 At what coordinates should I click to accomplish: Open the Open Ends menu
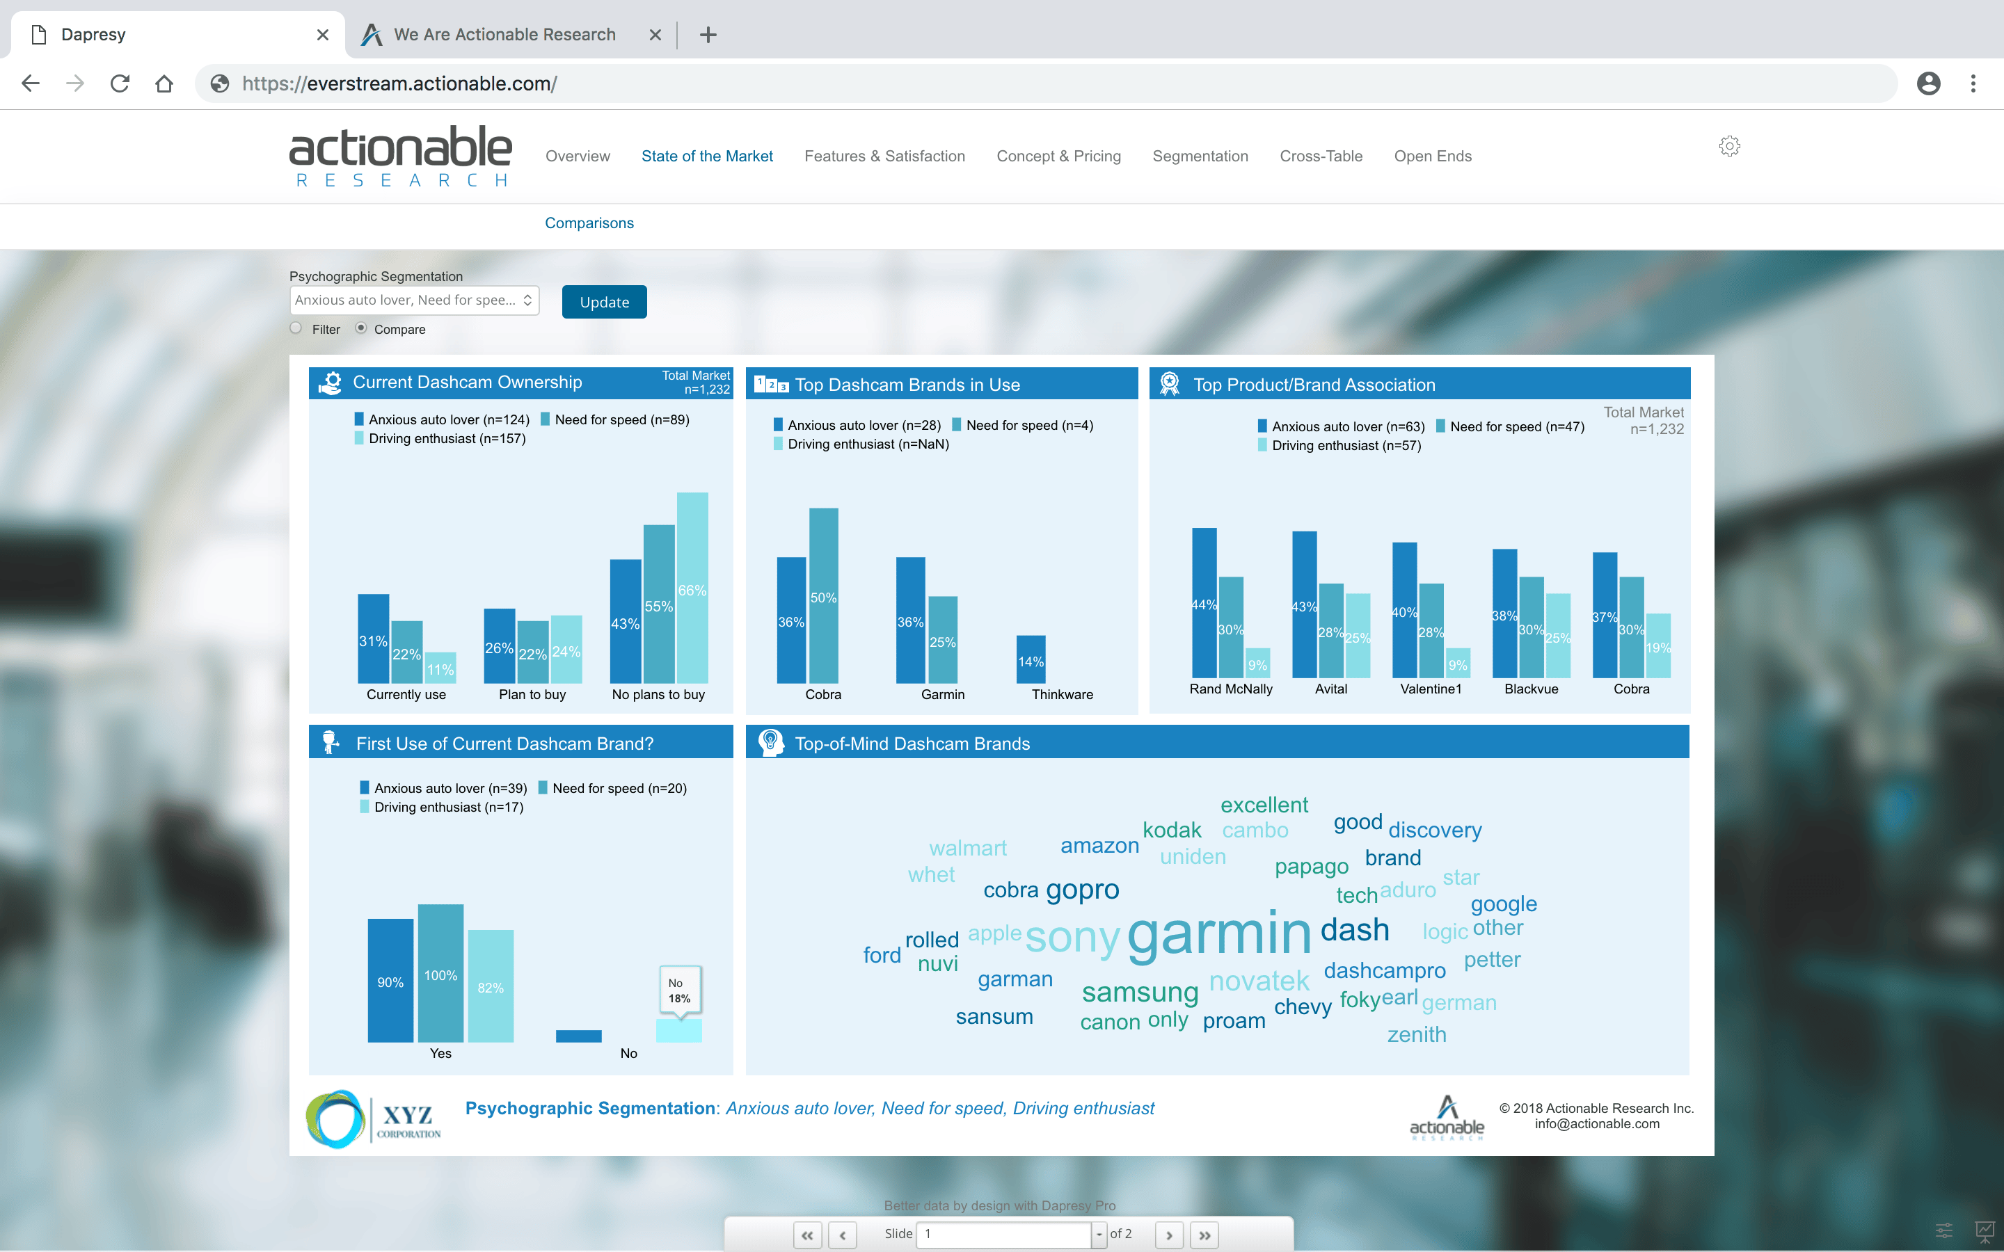coord(1433,156)
